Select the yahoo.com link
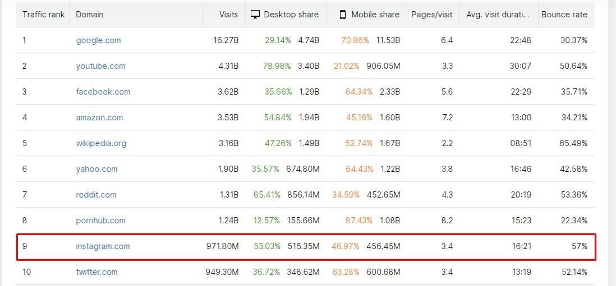 96,169
